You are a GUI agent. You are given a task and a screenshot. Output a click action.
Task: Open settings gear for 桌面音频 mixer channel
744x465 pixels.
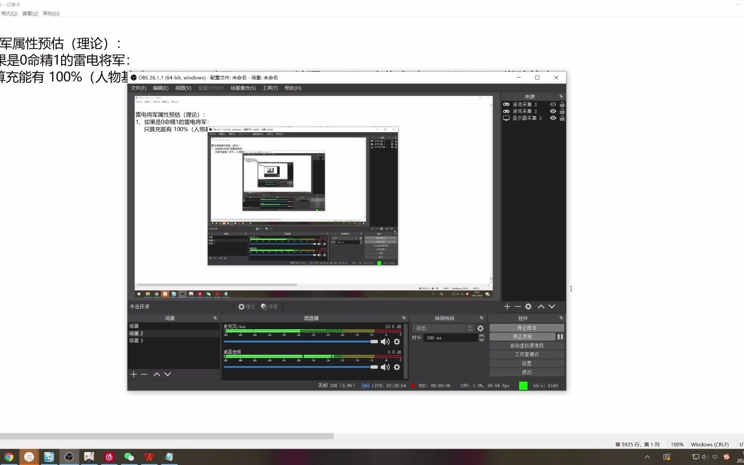tap(397, 367)
